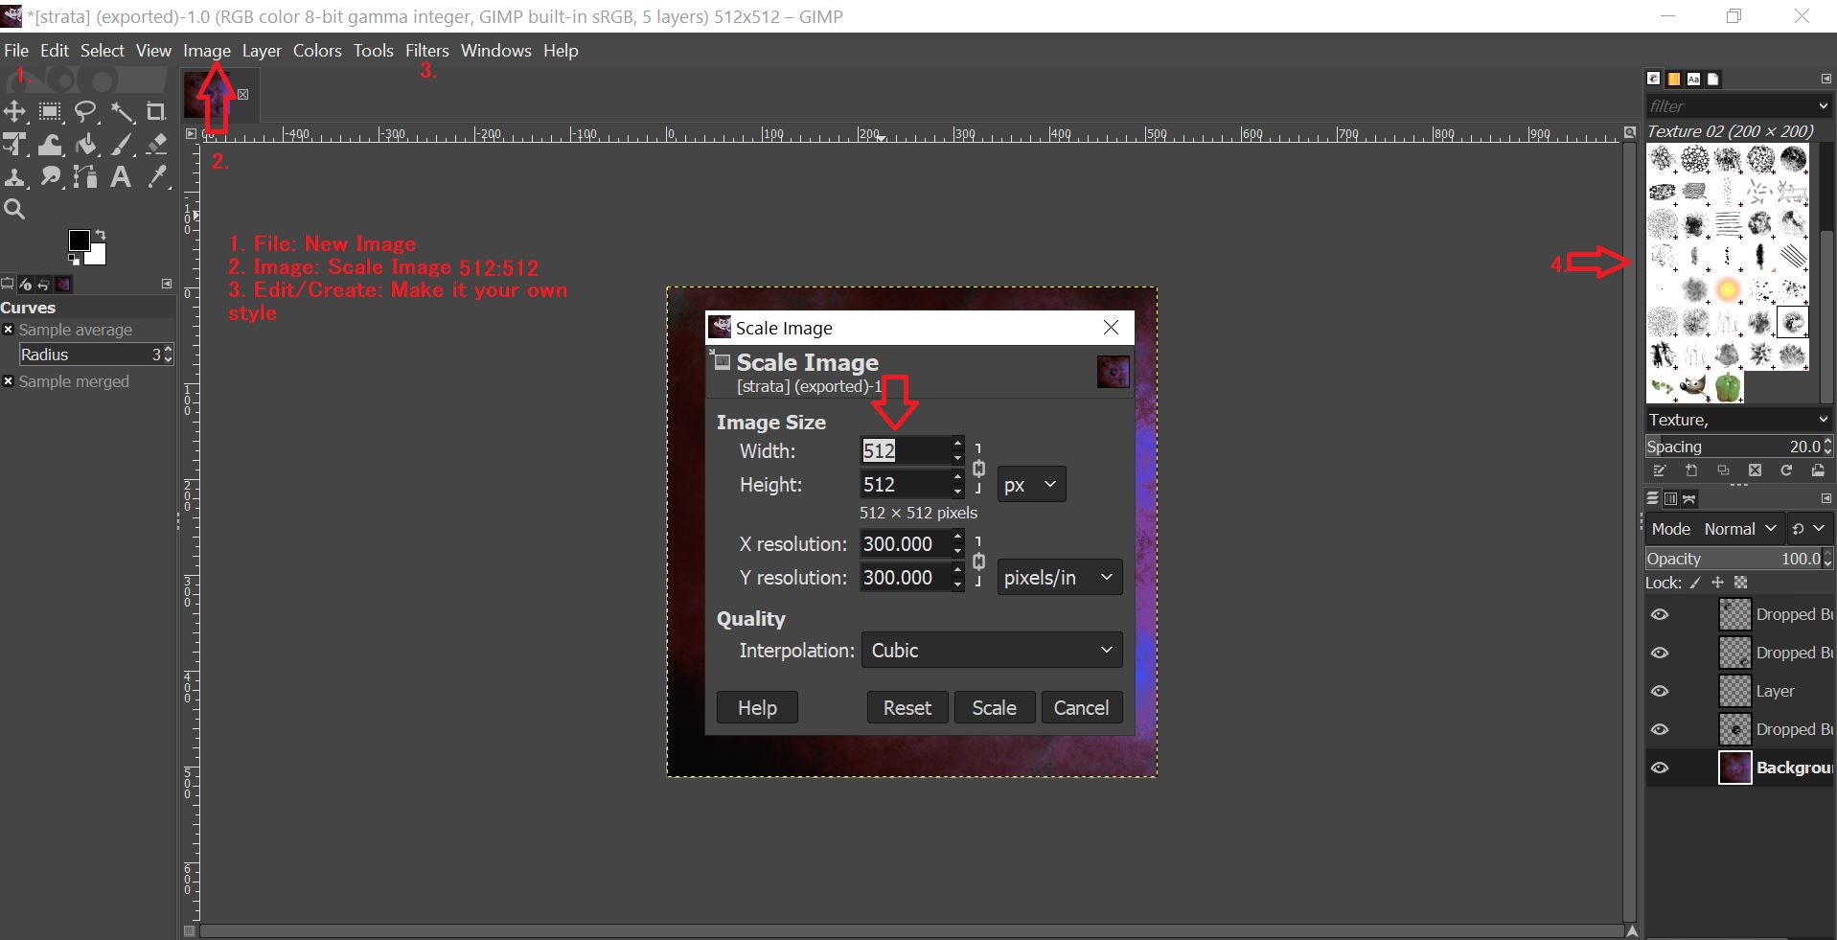This screenshot has height=940, width=1837.
Task: Choose the Color Picker eyedropper tool
Action: pyautogui.click(x=156, y=177)
